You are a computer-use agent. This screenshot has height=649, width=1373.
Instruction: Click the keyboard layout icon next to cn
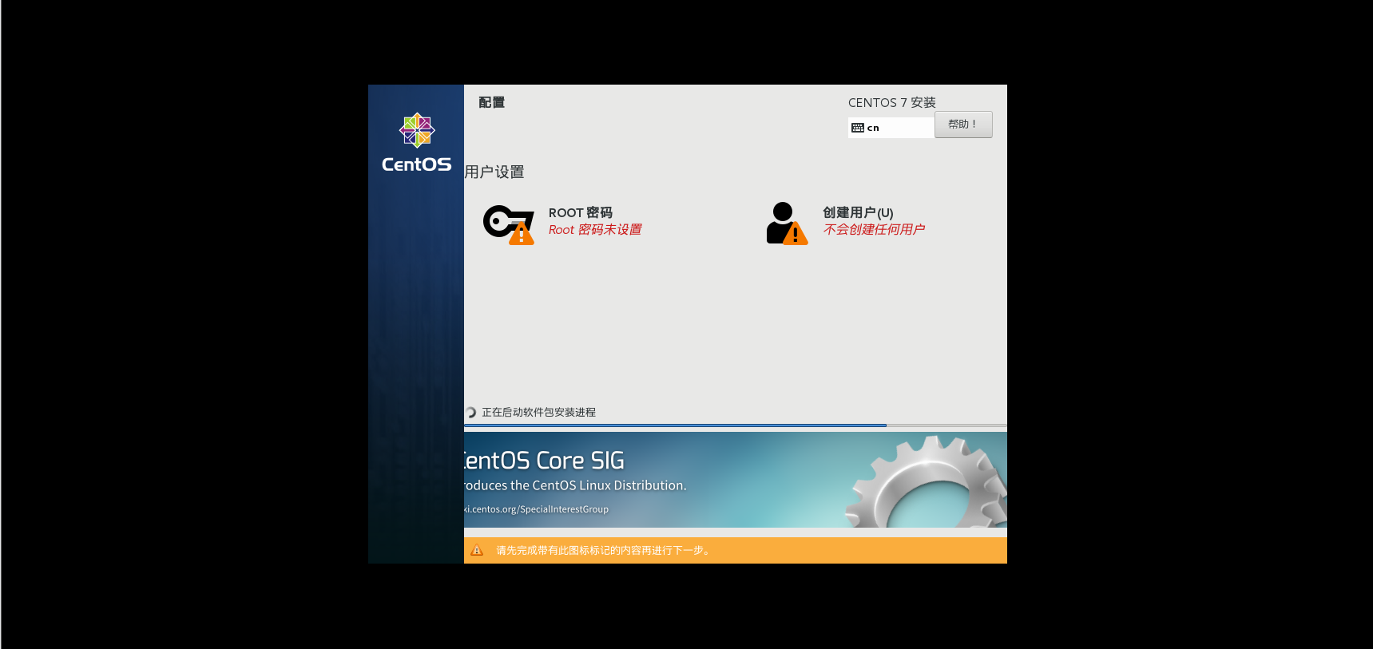858,128
